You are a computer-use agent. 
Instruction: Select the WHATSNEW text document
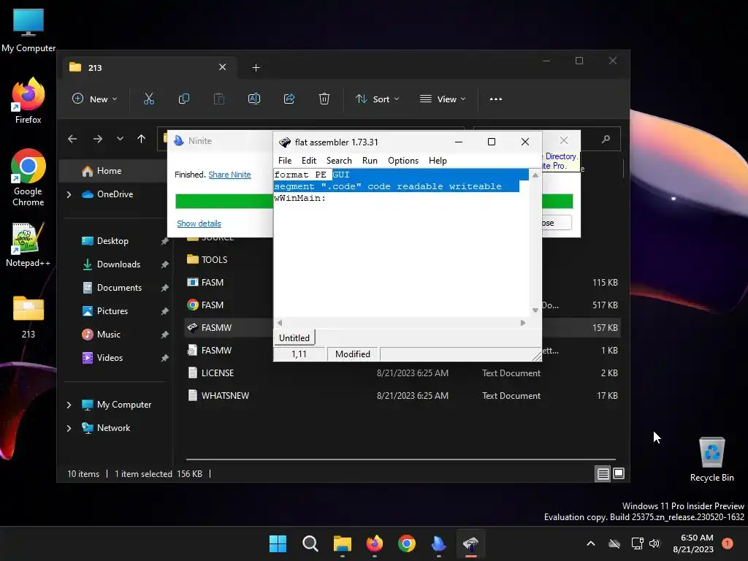[402, 396]
